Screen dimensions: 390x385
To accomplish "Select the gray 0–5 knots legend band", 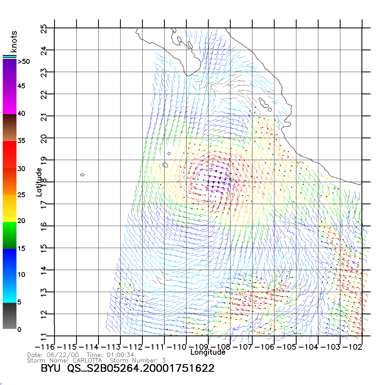I will 9,316.
